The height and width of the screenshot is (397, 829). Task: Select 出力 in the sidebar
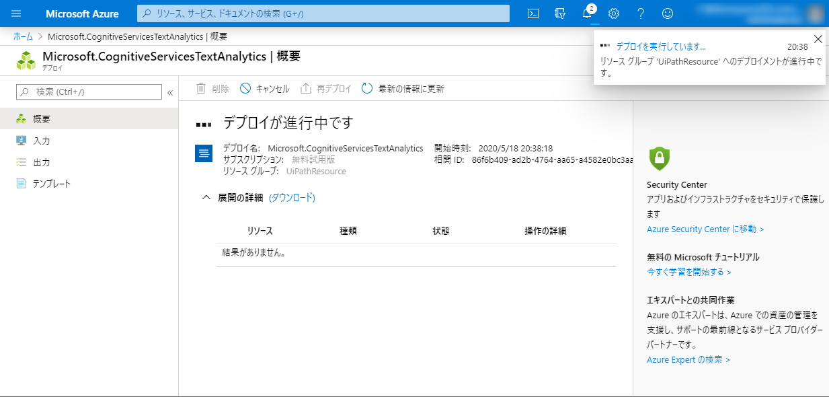[89, 162]
